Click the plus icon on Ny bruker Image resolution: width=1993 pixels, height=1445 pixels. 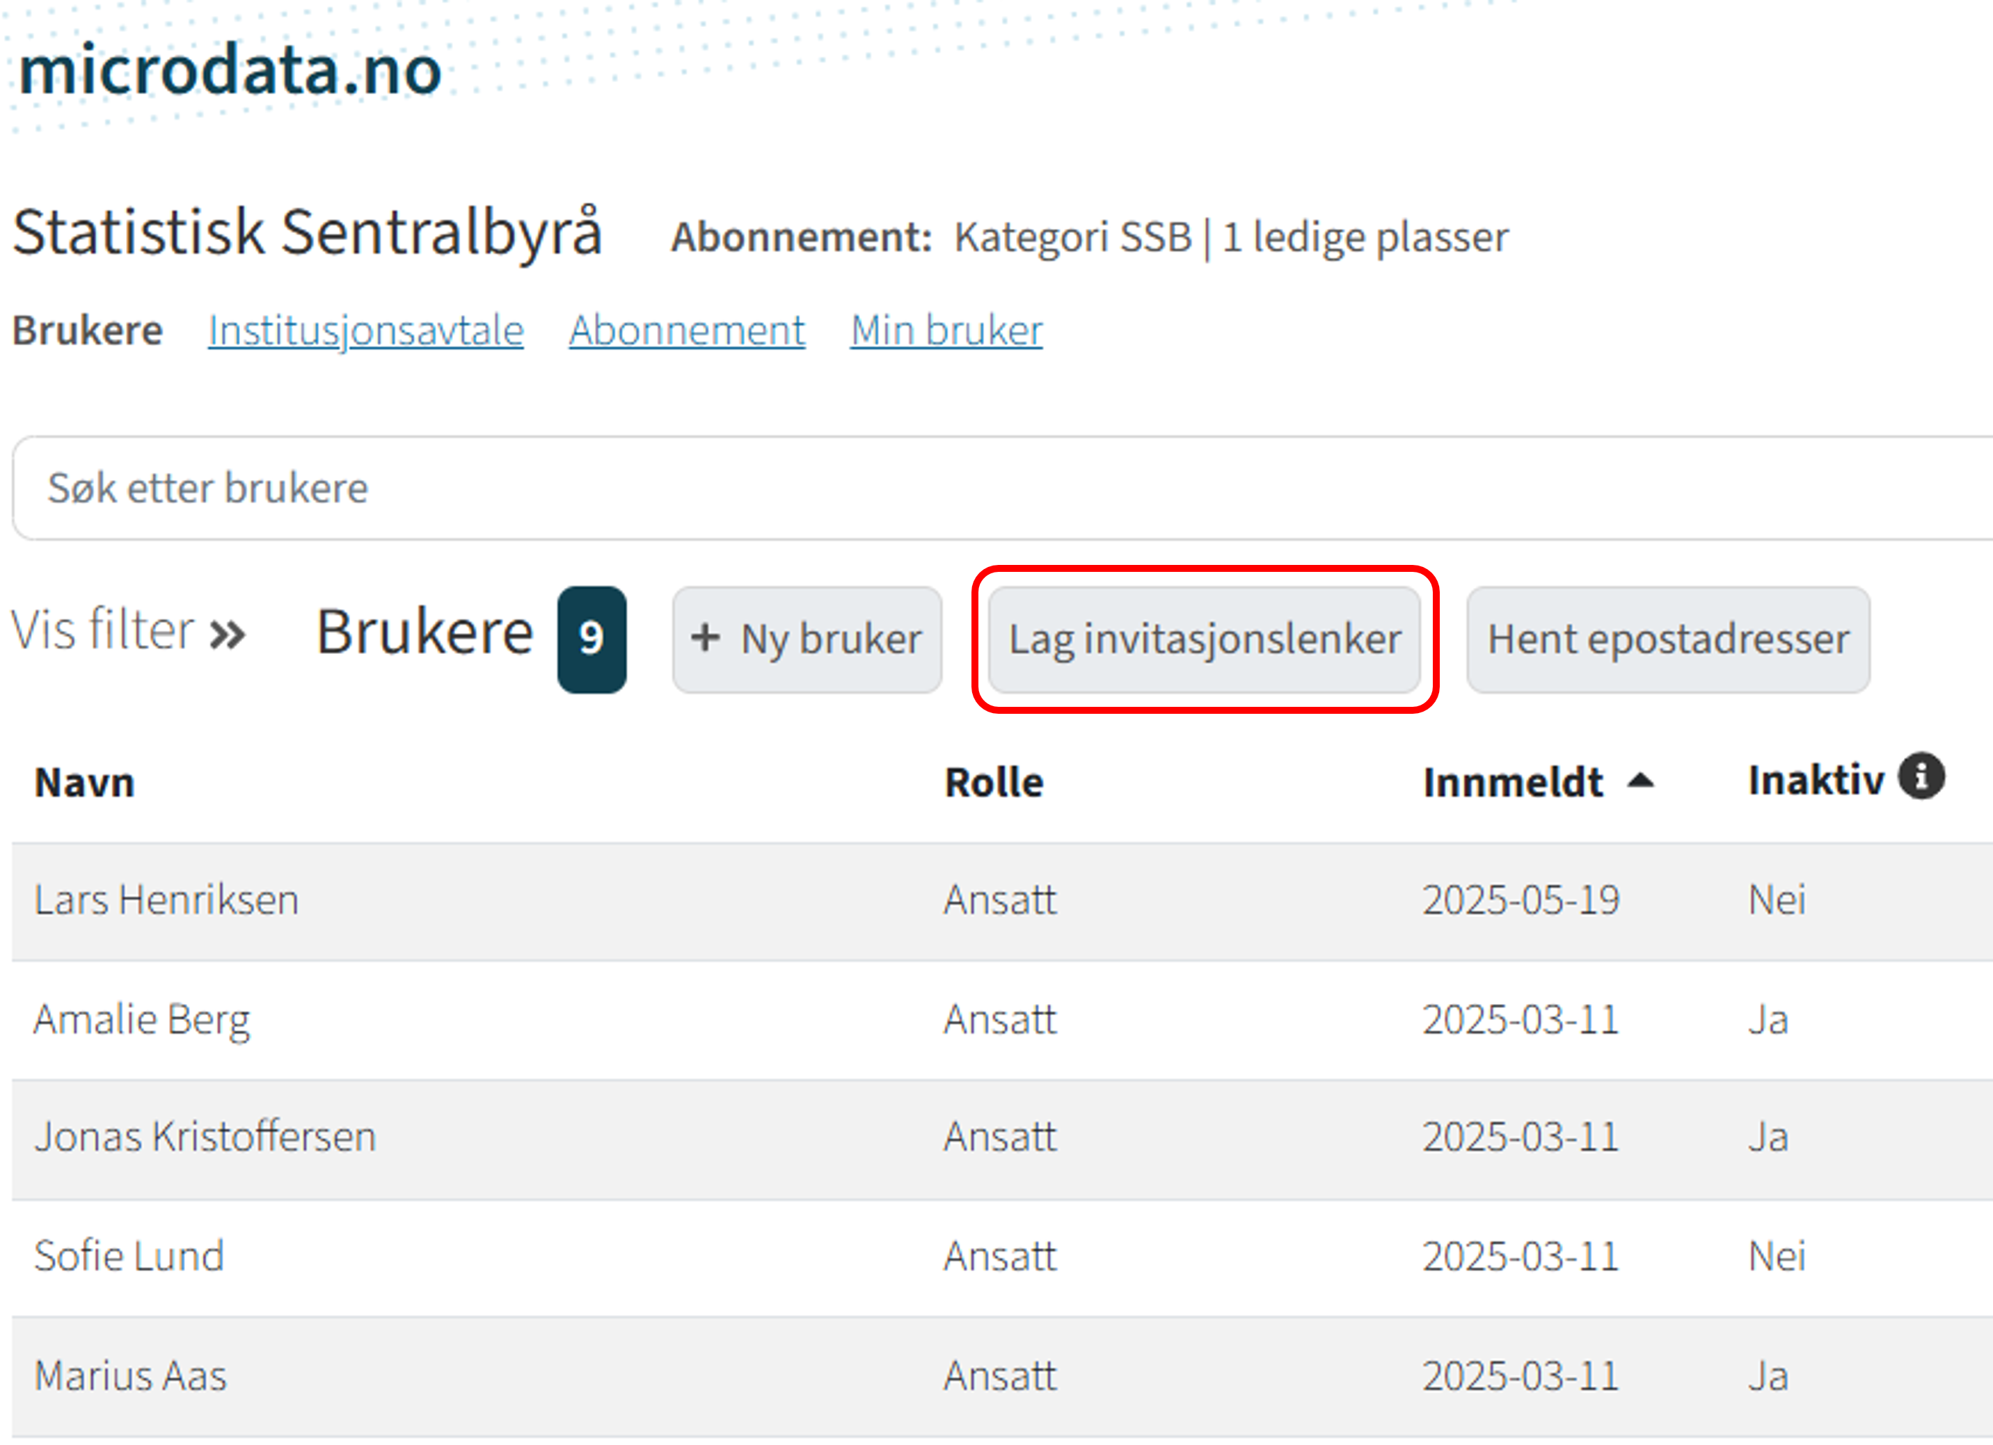point(705,638)
